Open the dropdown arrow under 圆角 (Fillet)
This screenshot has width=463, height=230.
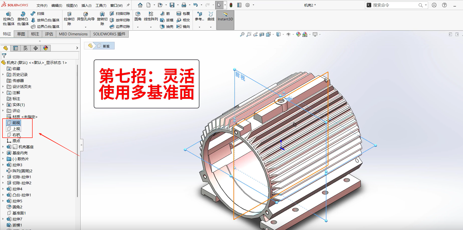coord(138,27)
